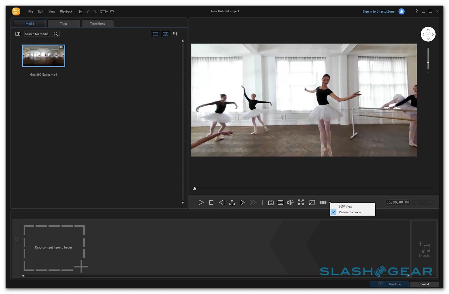Choose 360° View from the view menu
Viewport: 449px width, 294px height.
[345, 206]
